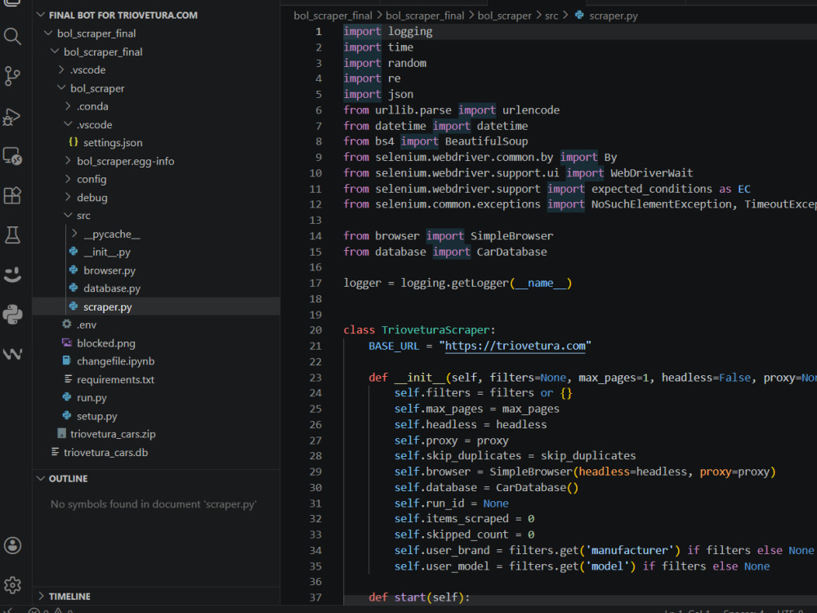Click the second bol_scraper_final breadcrumb
The width and height of the screenshot is (817, 613).
(x=425, y=16)
